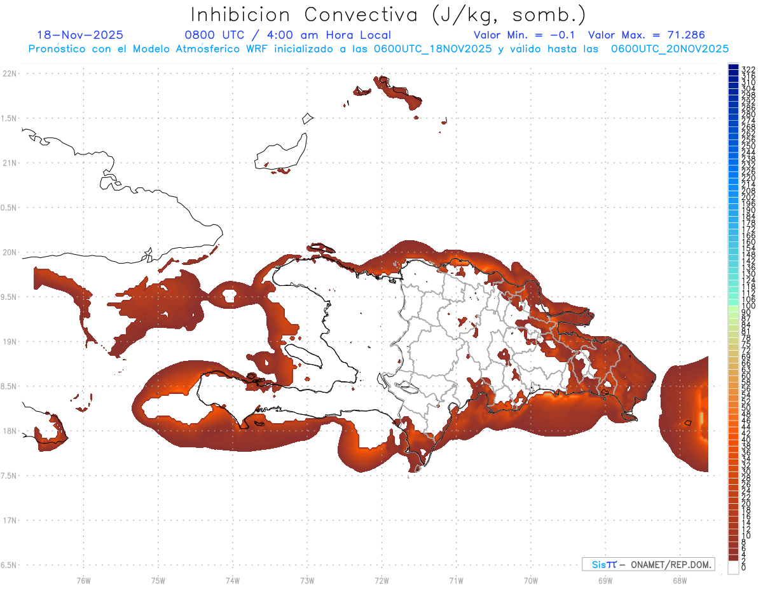The width and height of the screenshot is (763, 589).
Task: Click "Pronostico con el Modelo Atmosferico WRF" text
Action: (x=149, y=49)
